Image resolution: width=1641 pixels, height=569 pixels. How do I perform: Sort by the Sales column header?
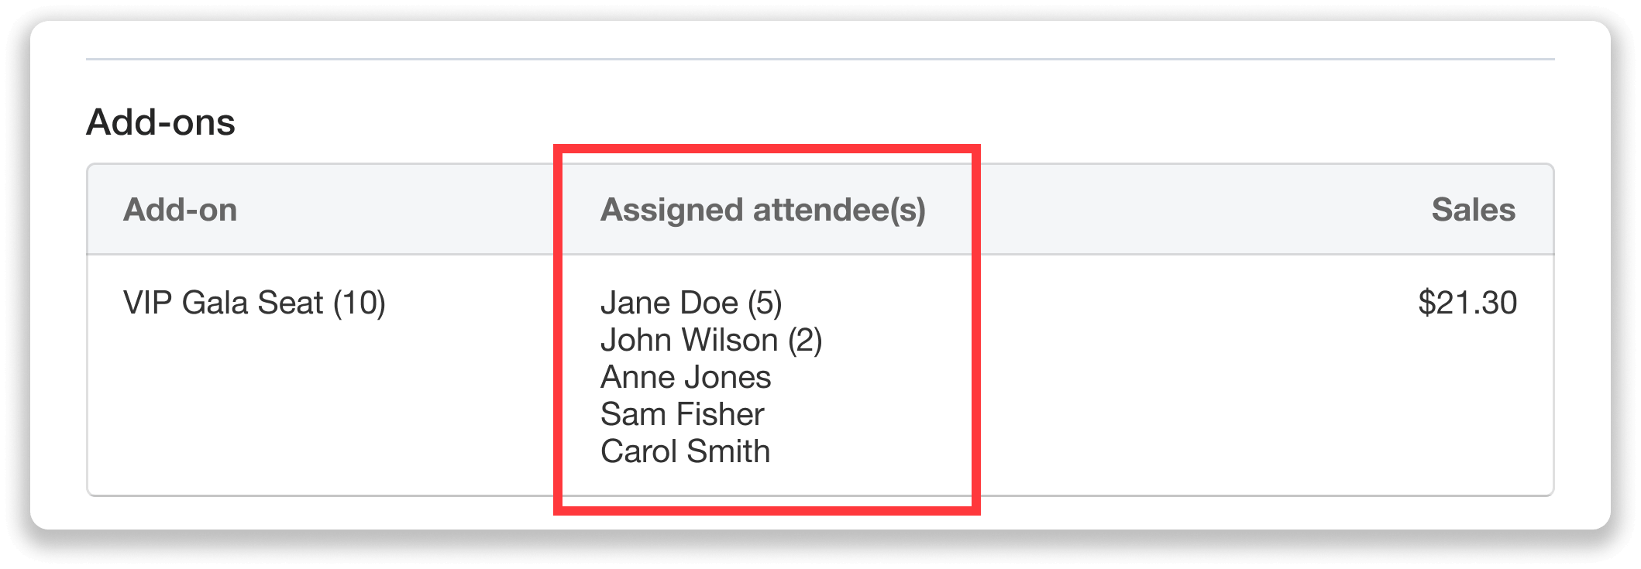coord(1474,208)
